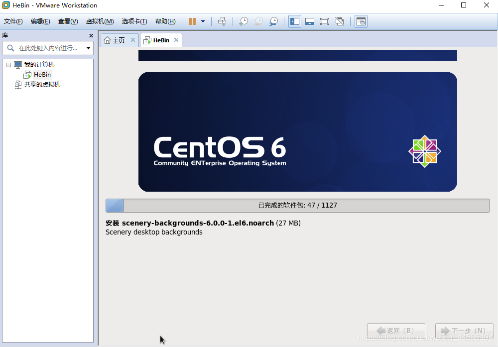Open the snapshot manager icon
The height and width of the screenshot is (347, 498).
(x=273, y=21)
